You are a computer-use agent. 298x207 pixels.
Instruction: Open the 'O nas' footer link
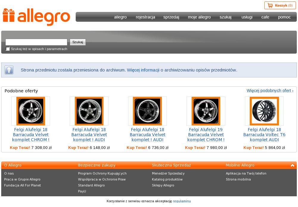tap(9, 173)
